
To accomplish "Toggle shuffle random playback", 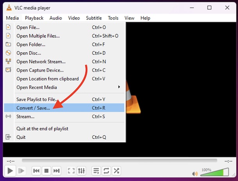I will tap(116, 171).
